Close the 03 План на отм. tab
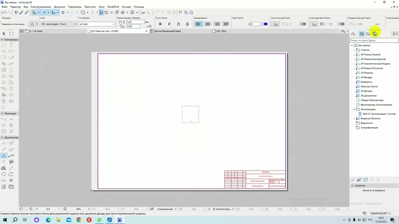This screenshot has width=399, height=224. tap(146, 31)
